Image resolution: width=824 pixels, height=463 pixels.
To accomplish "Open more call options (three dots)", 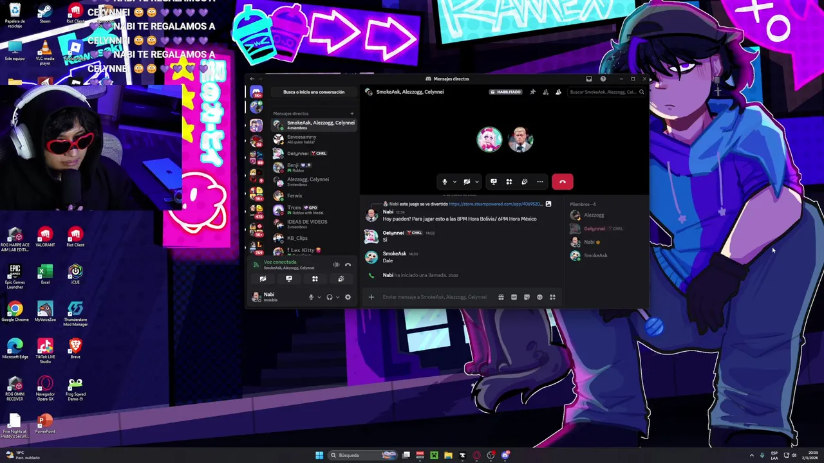I will tap(540, 182).
